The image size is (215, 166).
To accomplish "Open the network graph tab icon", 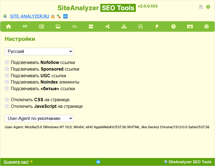I will click(x=140, y=26).
